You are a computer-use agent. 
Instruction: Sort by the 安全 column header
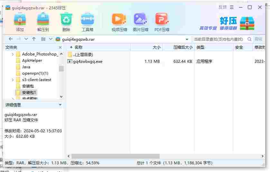(x=239, y=47)
